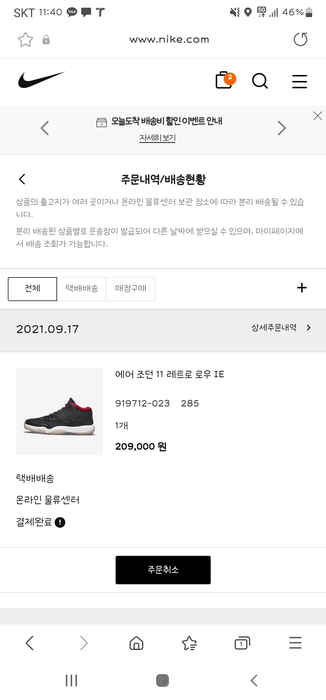The width and height of the screenshot is (326, 700).
Task: Go to Nike home via swoosh logo
Action: tap(42, 80)
